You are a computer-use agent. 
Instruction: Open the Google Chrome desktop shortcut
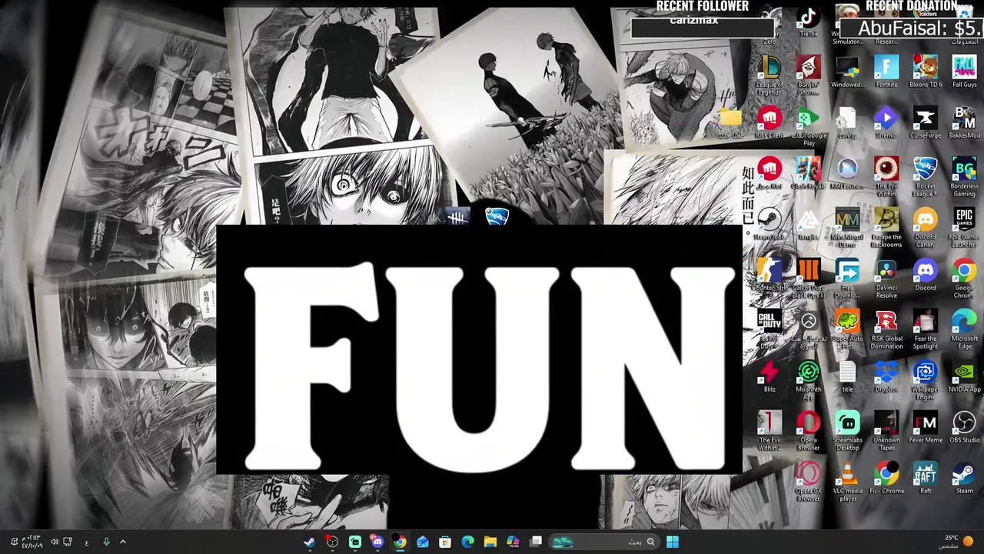point(964,279)
